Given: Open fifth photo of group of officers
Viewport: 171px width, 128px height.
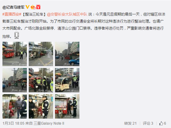Looking at the screenshot, I should 41,80.
